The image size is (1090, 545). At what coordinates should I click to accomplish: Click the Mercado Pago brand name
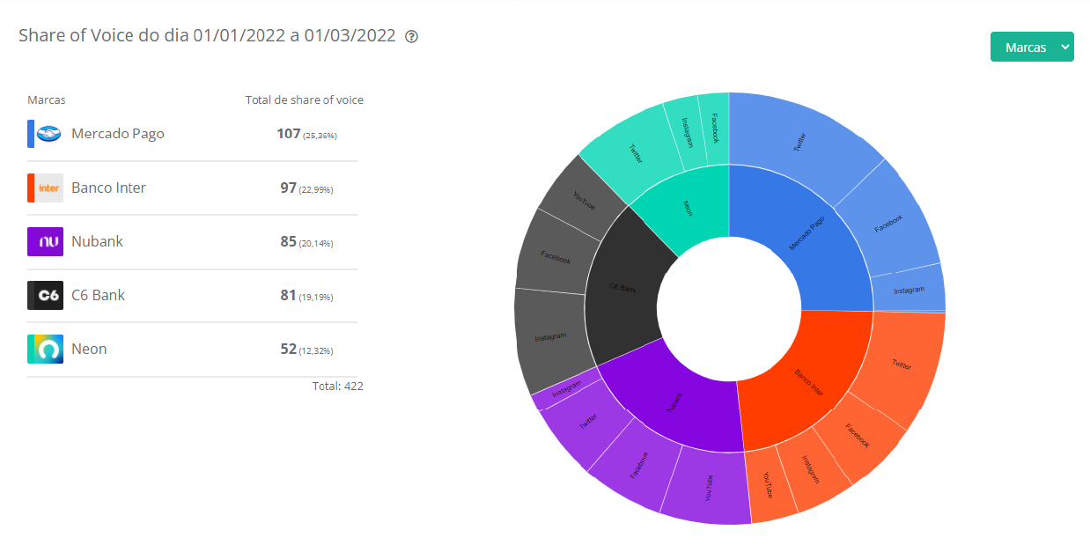(x=118, y=134)
